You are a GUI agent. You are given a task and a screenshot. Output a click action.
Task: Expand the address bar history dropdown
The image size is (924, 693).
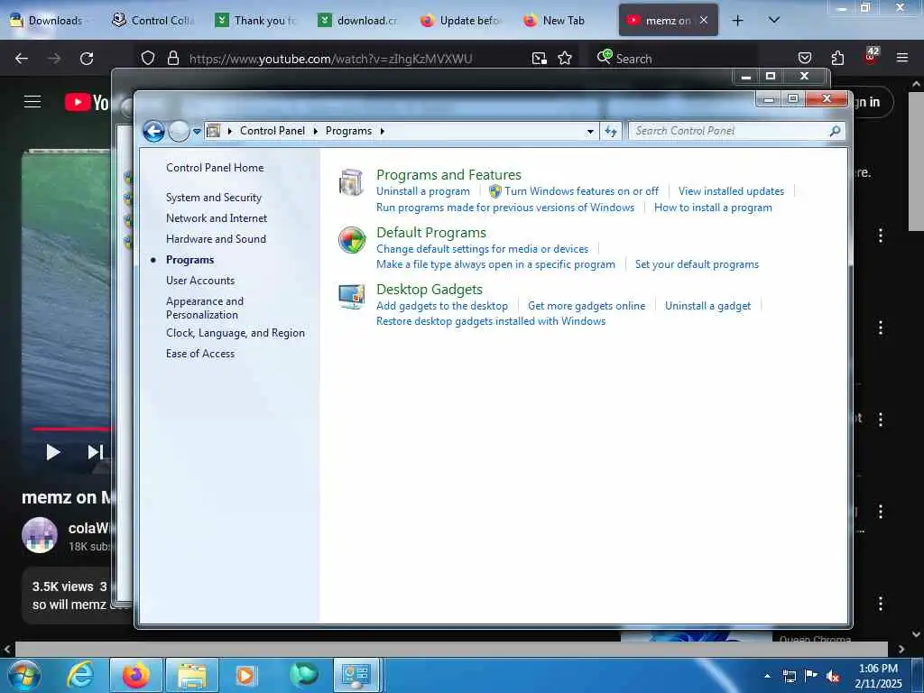(590, 132)
